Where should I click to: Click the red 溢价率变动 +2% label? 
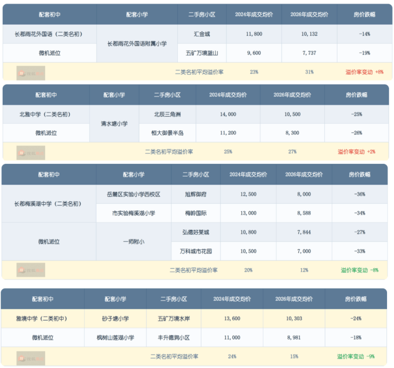[x=356, y=152]
